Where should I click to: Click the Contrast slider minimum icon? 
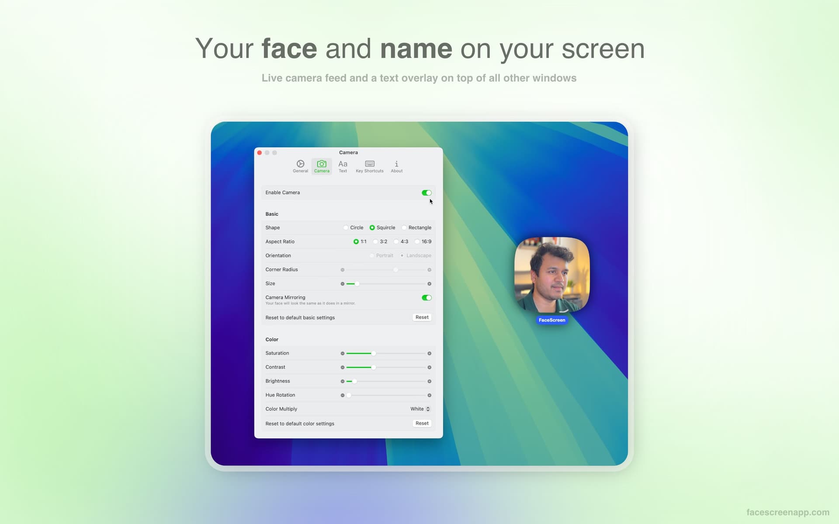[x=343, y=367]
